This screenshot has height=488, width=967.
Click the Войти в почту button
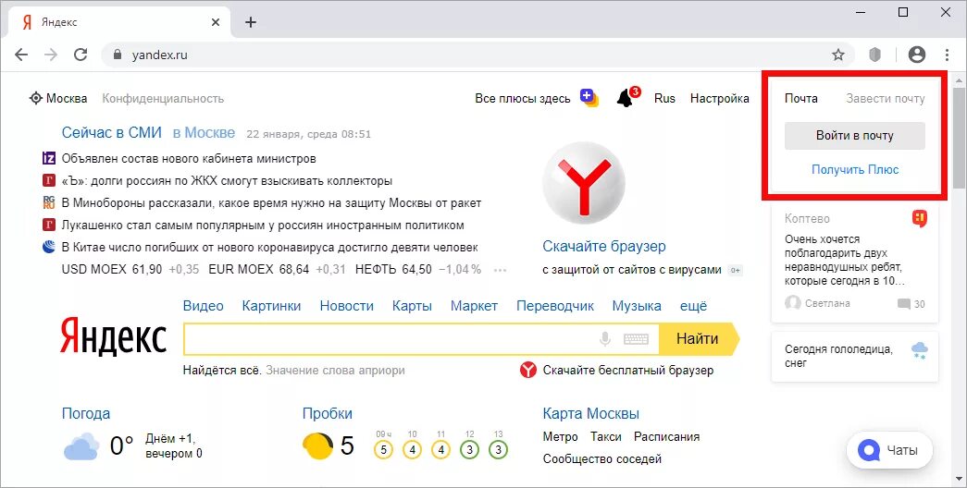tap(855, 136)
